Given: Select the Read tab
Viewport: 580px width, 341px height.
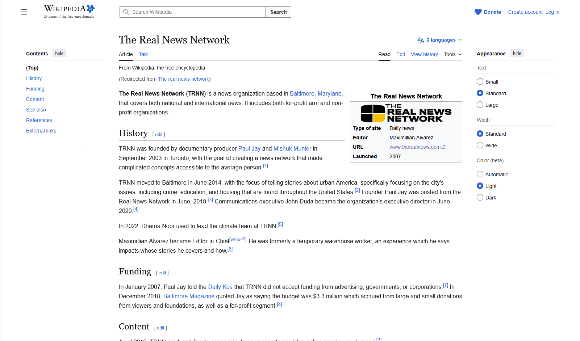Looking at the screenshot, I should [384, 54].
